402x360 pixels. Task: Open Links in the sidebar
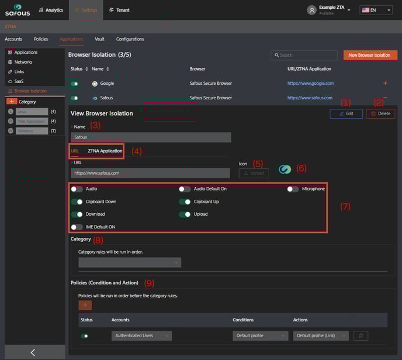click(x=19, y=71)
